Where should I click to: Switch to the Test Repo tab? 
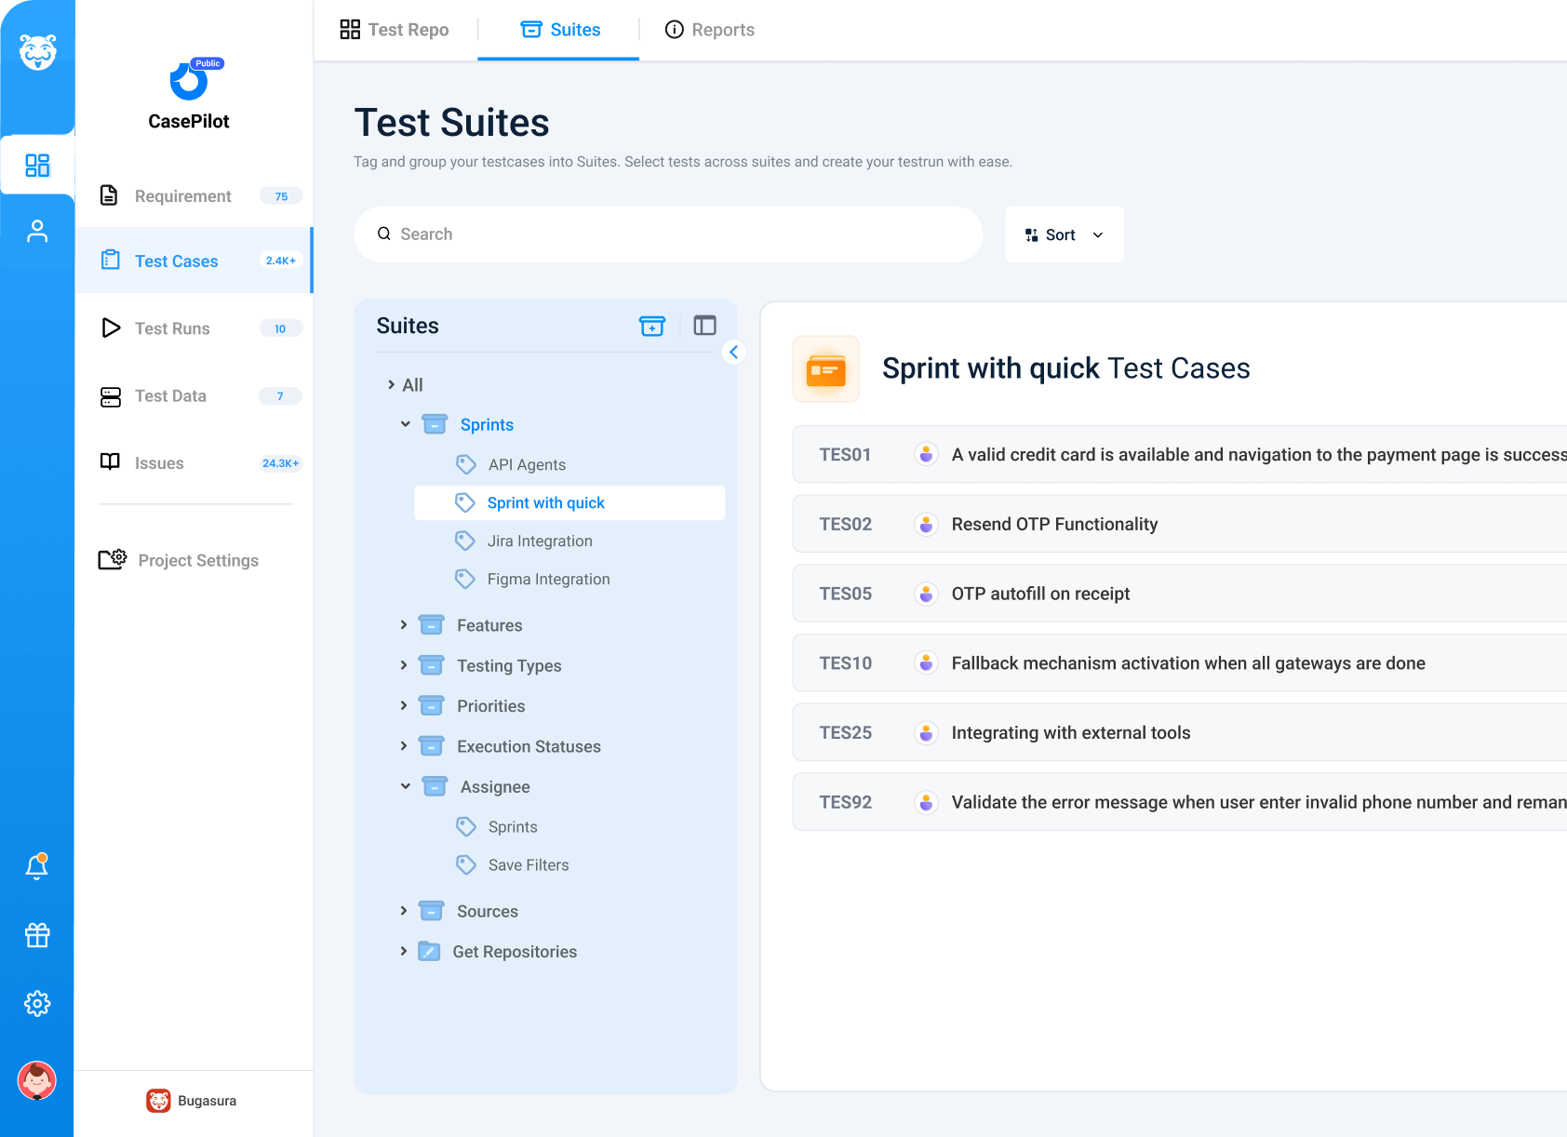pos(395,30)
